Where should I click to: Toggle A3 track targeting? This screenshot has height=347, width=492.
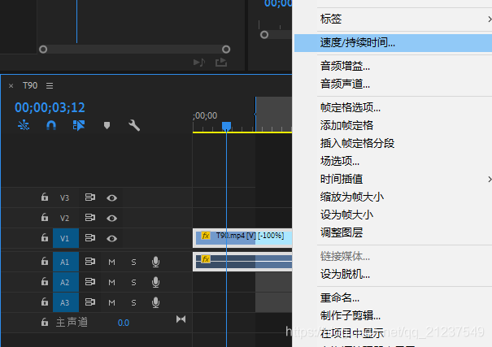click(66, 302)
